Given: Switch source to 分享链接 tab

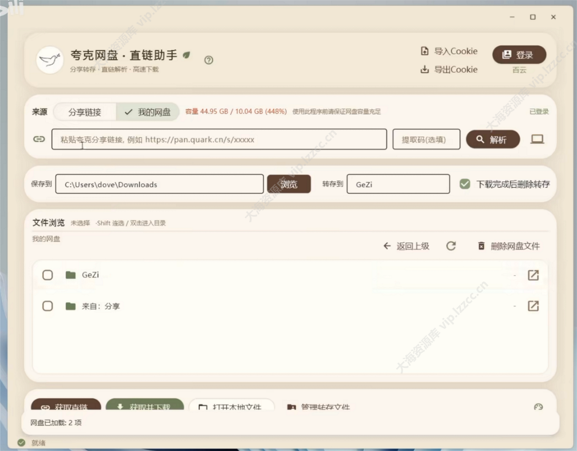Looking at the screenshot, I should (x=85, y=112).
